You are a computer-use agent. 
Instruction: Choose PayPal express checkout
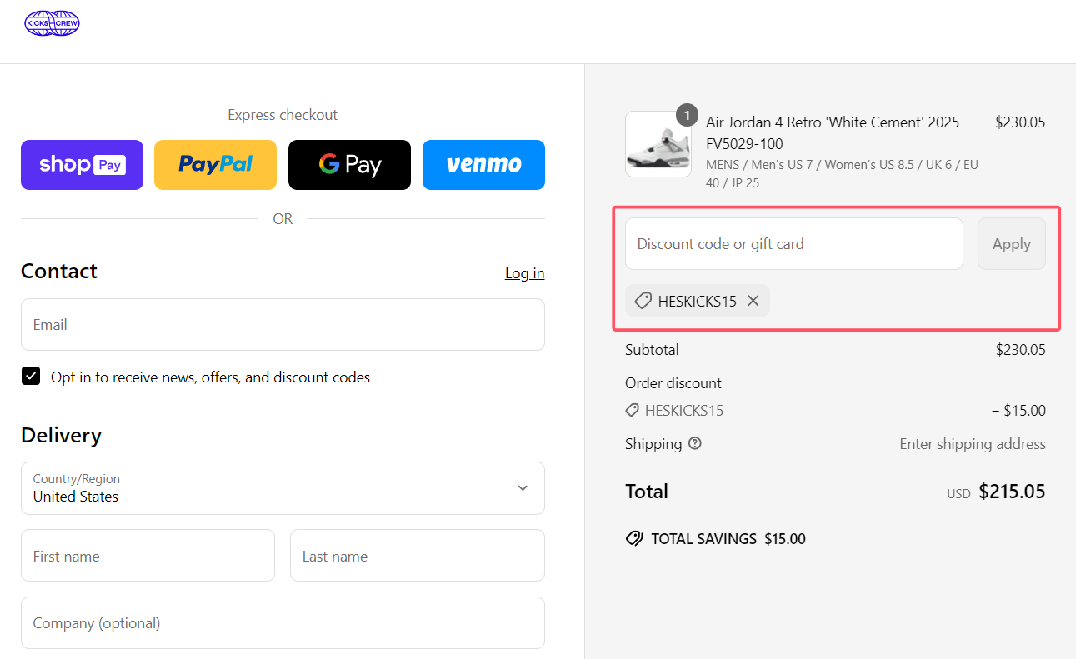coord(215,165)
